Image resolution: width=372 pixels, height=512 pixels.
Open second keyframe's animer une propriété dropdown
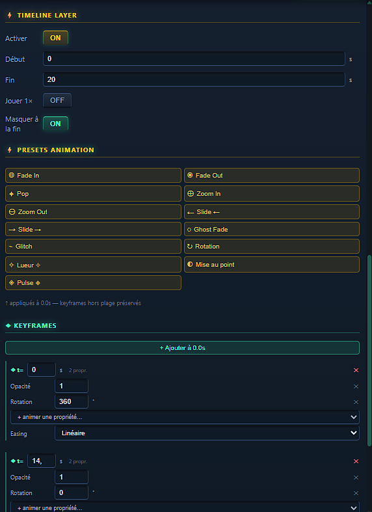click(x=185, y=508)
